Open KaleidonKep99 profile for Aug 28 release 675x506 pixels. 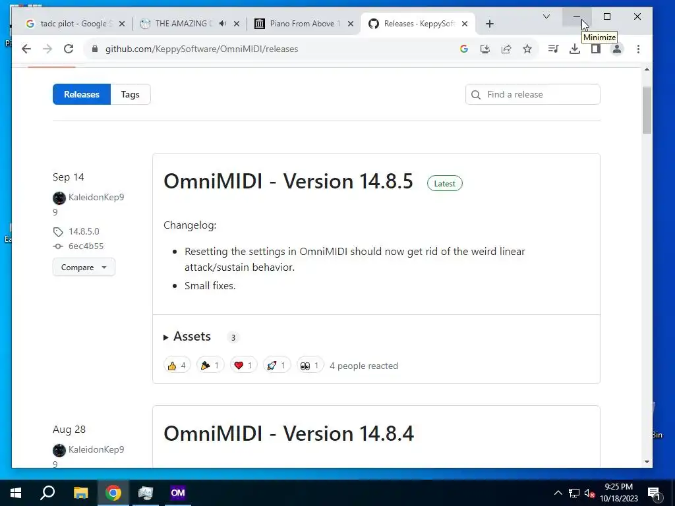click(96, 449)
